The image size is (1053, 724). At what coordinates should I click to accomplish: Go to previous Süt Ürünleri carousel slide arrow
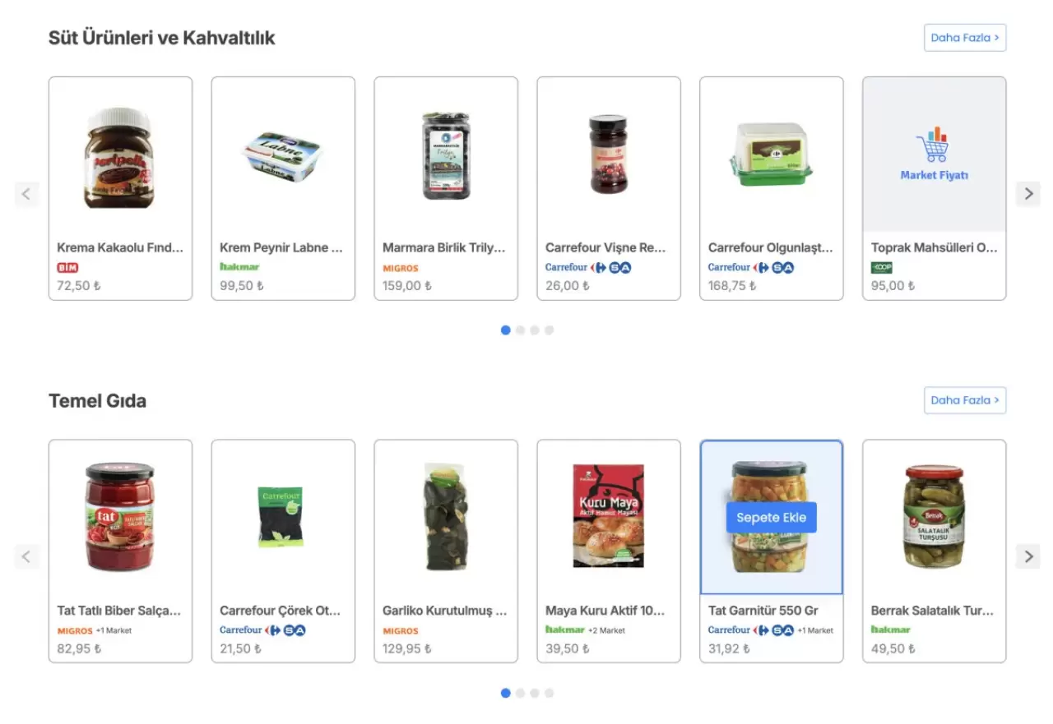click(26, 194)
